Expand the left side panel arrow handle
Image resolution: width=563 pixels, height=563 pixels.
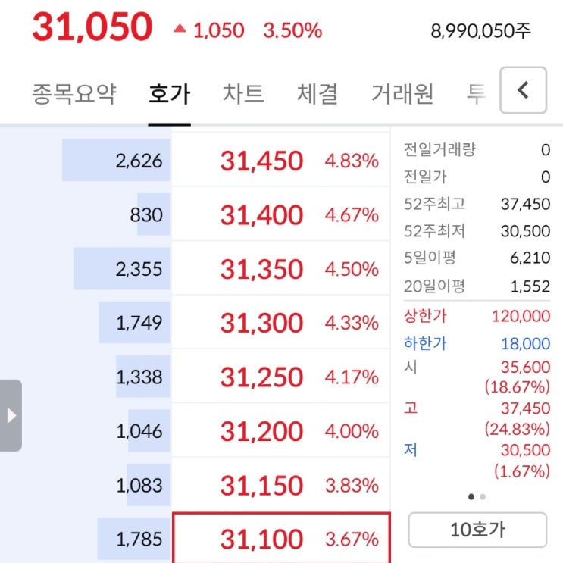11,415
